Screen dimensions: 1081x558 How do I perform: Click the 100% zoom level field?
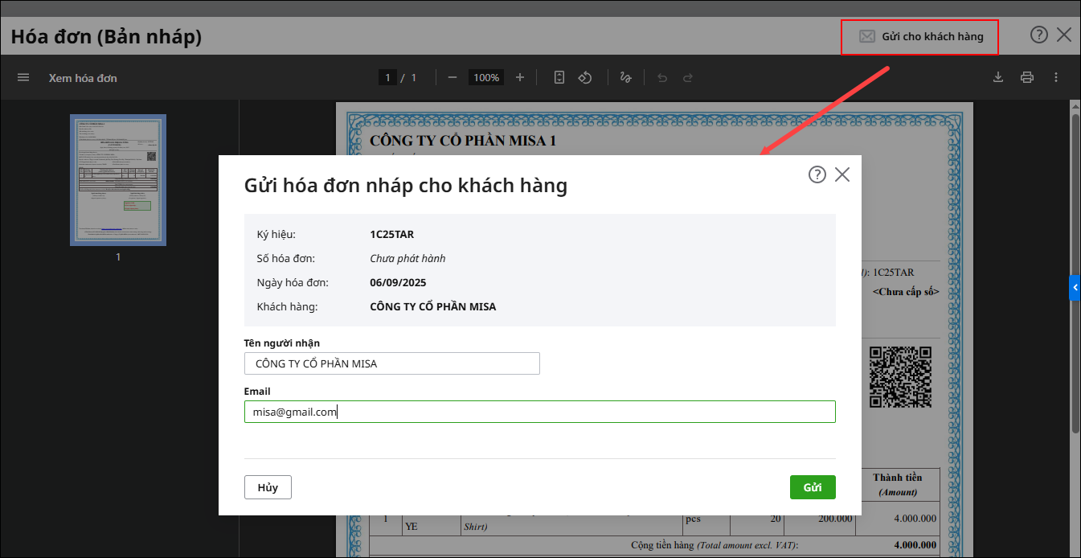click(486, 77)
